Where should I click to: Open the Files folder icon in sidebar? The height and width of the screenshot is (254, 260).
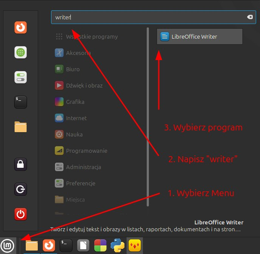pyautogui.click(x=21, y=127)
